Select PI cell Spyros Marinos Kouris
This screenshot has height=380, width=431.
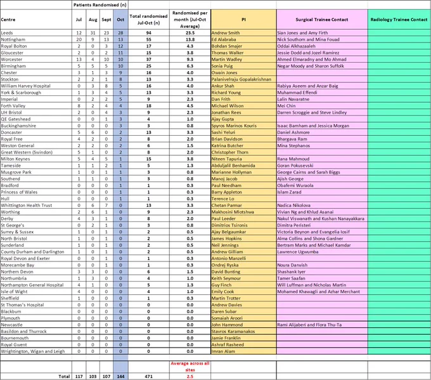pos(243,126)
